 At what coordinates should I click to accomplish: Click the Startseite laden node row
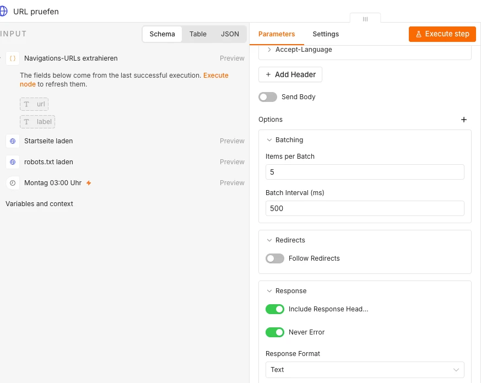point(125,141)
